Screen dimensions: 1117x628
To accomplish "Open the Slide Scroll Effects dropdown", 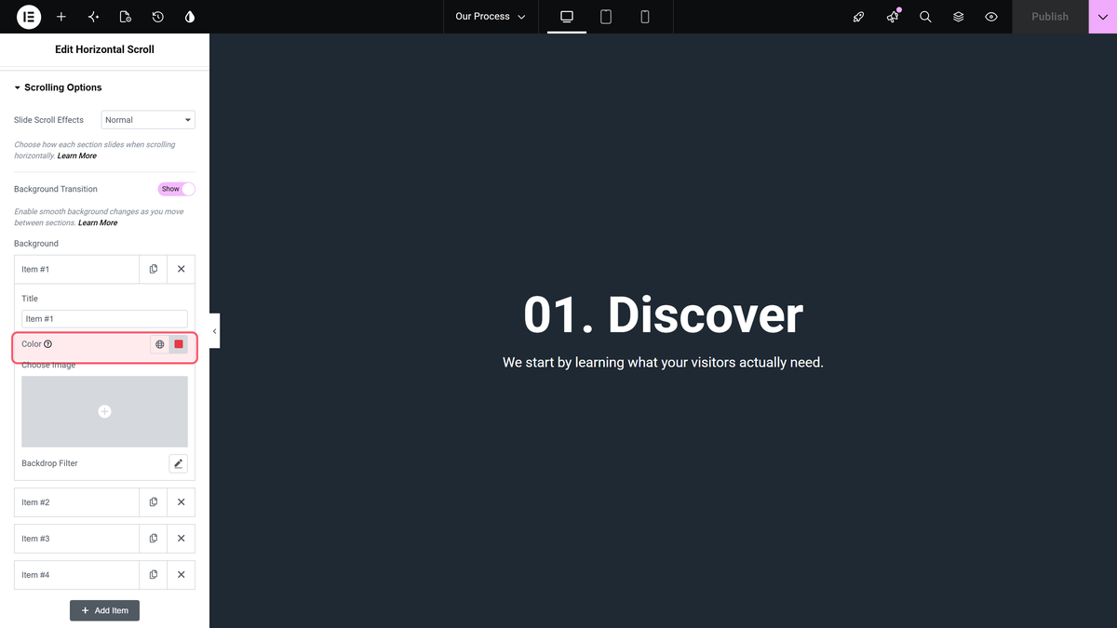I will pyautogui.click(x=148, y=120).
